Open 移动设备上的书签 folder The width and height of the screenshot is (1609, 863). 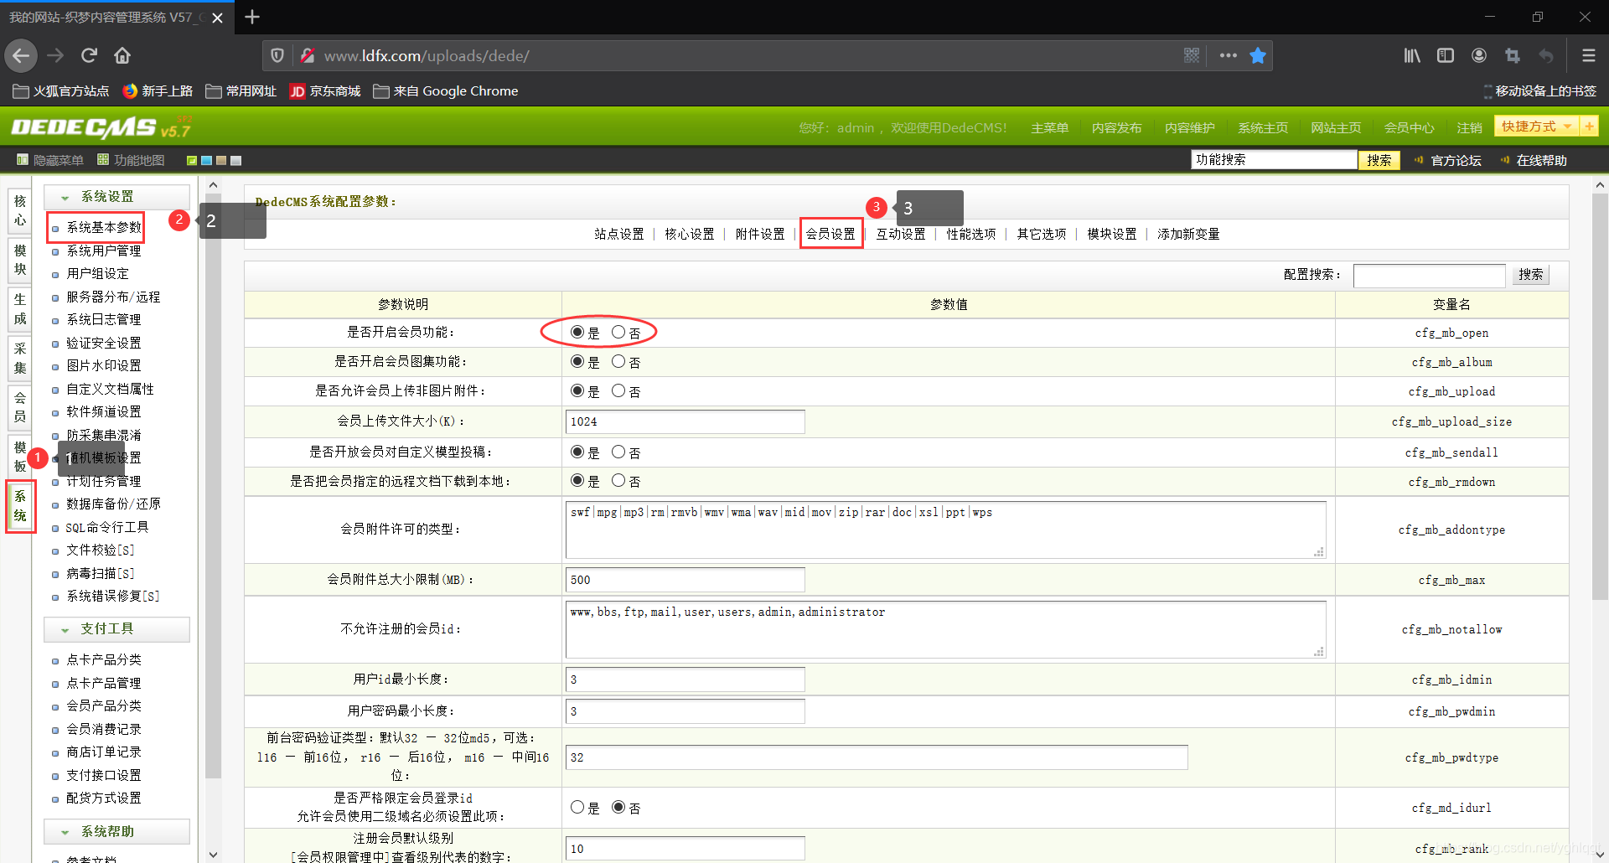pyautogui.click(x=1540, y=91)
